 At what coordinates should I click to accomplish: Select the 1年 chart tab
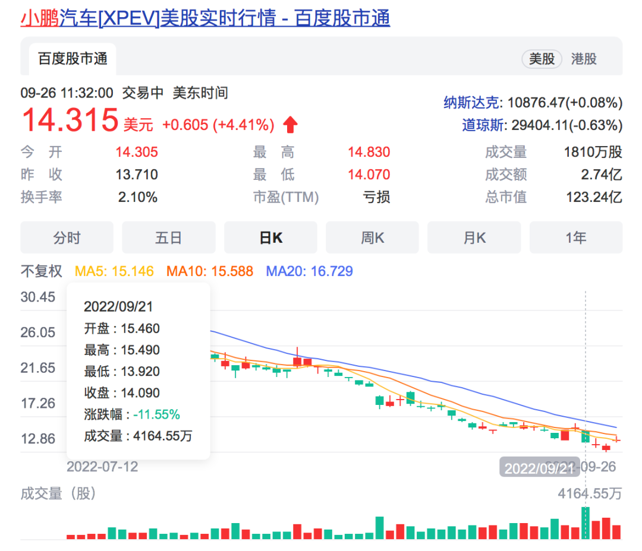(576, 237)
